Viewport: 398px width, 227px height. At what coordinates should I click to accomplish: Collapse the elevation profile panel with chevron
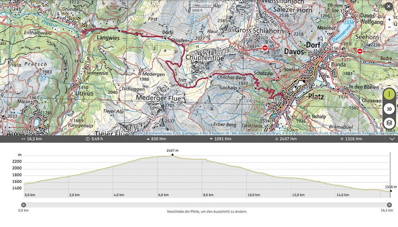click(392, 139)
